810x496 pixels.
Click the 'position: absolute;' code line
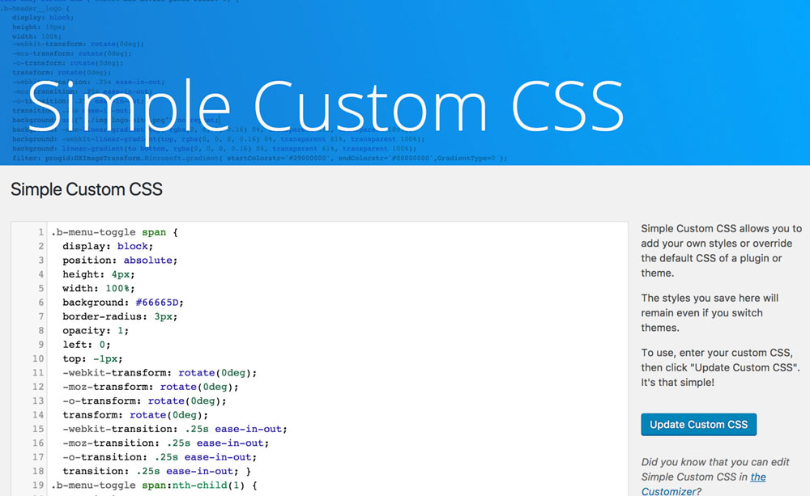coord(120,260)
